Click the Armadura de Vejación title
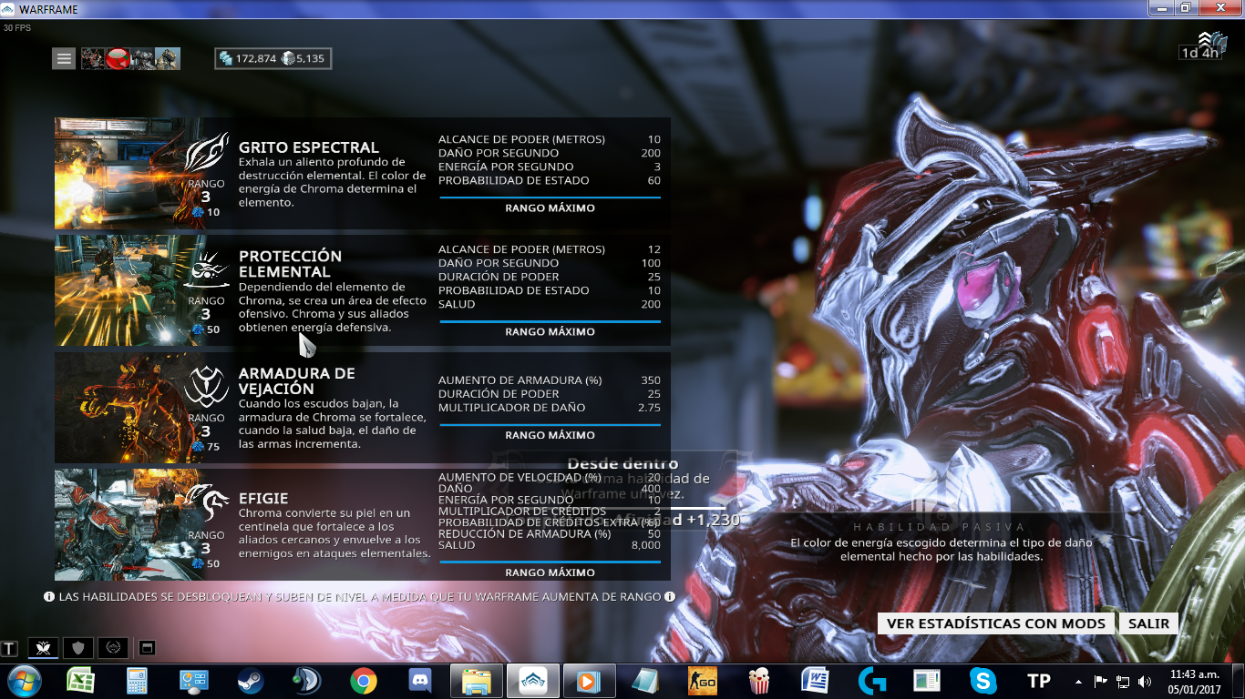 pos(297,381)
